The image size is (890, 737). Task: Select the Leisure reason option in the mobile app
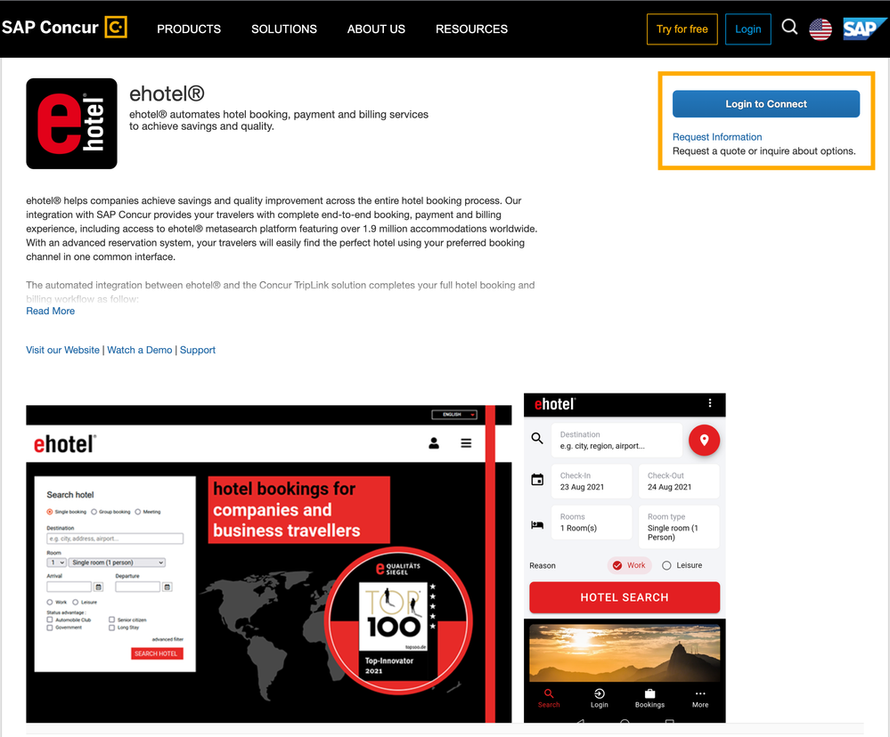point(682,565)
